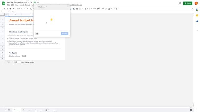The width and height of the screenshot is (200, 112).
Task: Click the Move to folder icon beside the title
Action: pyautogui.click(x=35, y=2)
